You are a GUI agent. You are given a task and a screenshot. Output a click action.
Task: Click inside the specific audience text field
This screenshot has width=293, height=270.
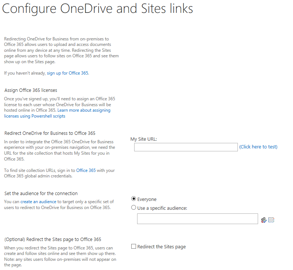coord(197,219)
